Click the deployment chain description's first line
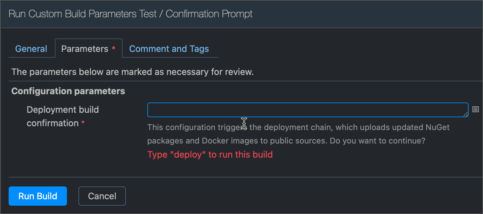 click(299, 127)
